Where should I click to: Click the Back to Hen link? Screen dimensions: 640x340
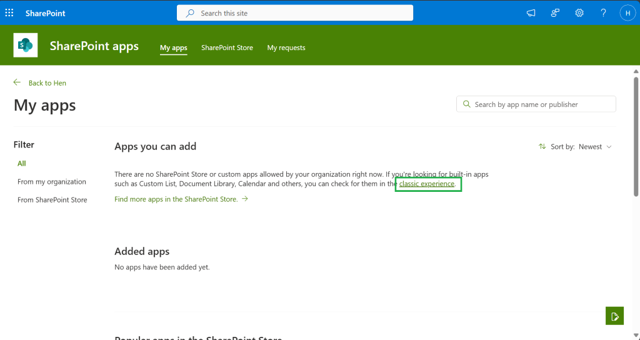(47, 83)
